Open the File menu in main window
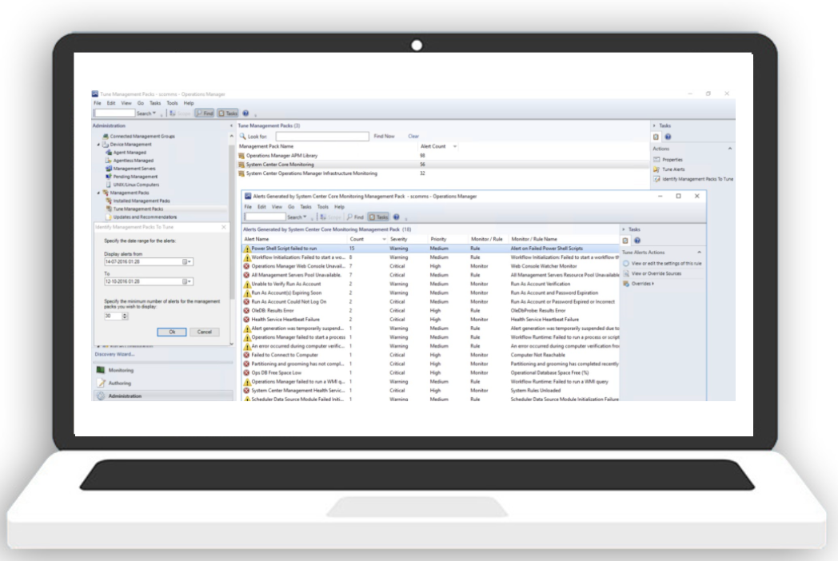The height and width of the screenshot is (561, 838). (x=98, y=103)
